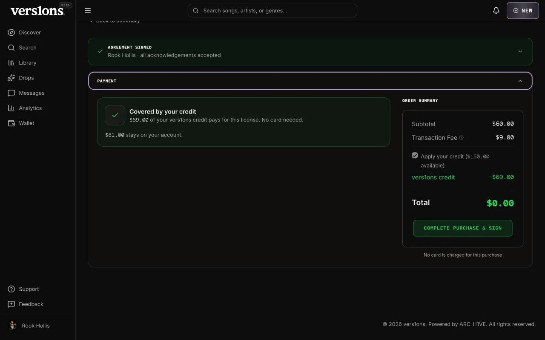Screen dimensions: 545x340
Task: Click the green checkmark in Agreement Signed
Action: (100, 51)
